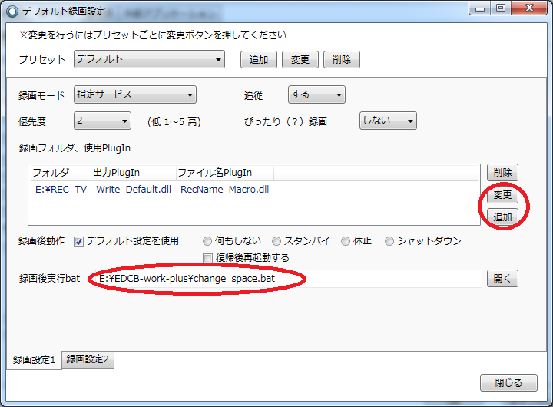The height and width of the screenshot is (407, 553).
Task: Click the ファイル名PlugIn column header
Action: tap(224, 173)
